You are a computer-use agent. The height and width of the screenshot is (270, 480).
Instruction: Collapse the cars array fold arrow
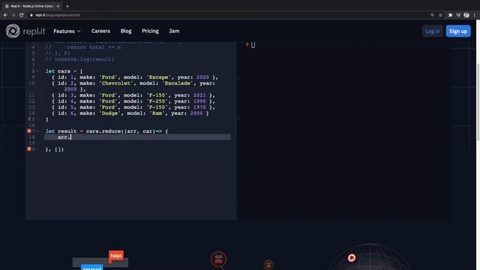tap(37, 71)
